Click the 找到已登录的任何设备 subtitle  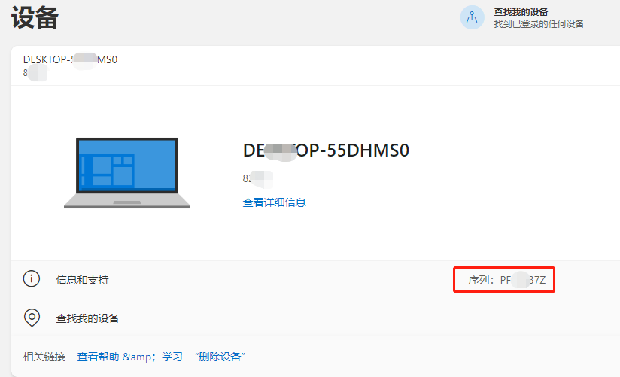coord(539,24)
